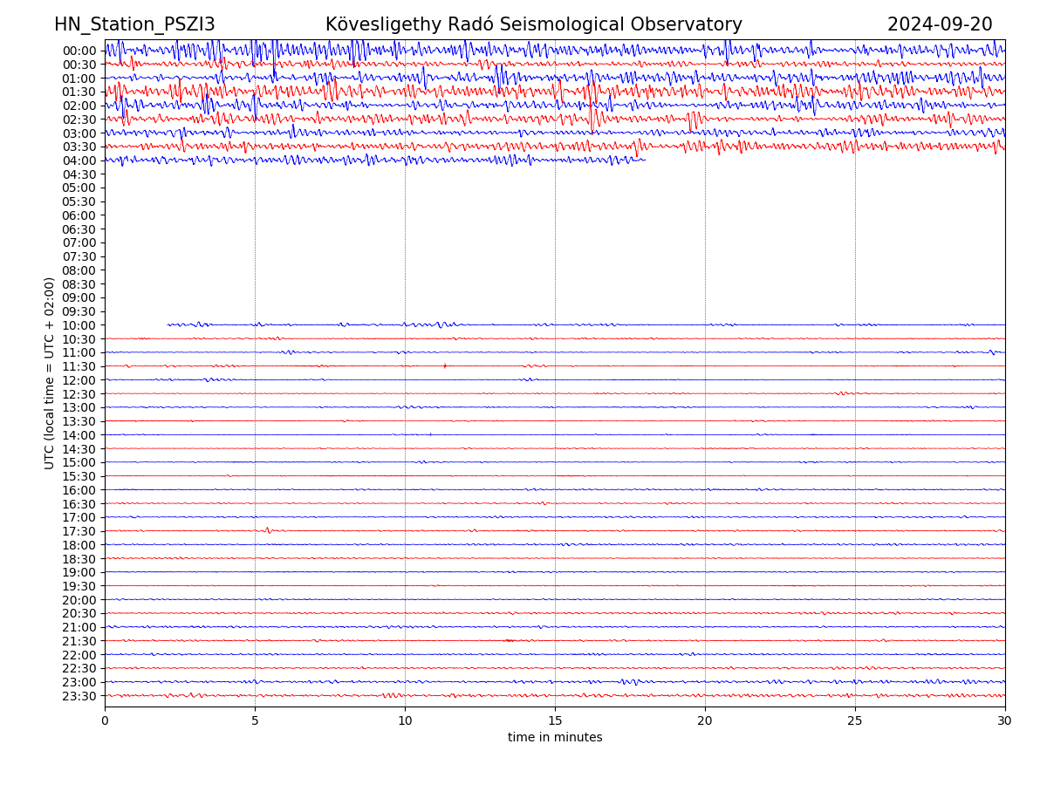Select the 00:00 row time label
Screen dimensions: 1047x785
[x=79, y=51]
